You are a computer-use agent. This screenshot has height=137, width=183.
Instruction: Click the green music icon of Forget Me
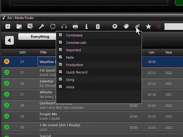pyautogui.click(x=7, y=116)
